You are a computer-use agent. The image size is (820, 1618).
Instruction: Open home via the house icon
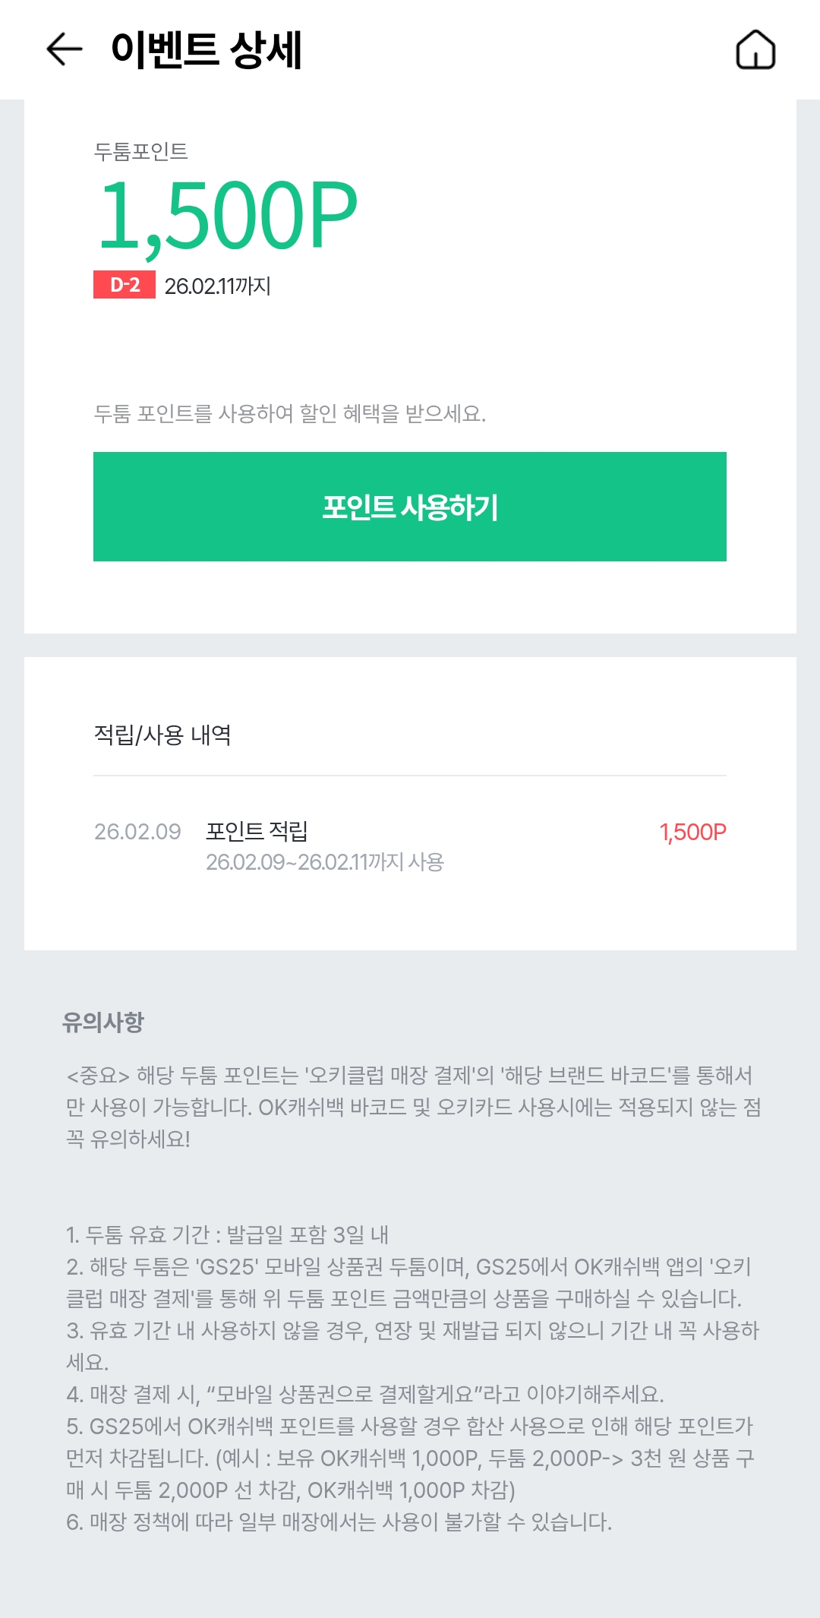click(x=755, y=50)
